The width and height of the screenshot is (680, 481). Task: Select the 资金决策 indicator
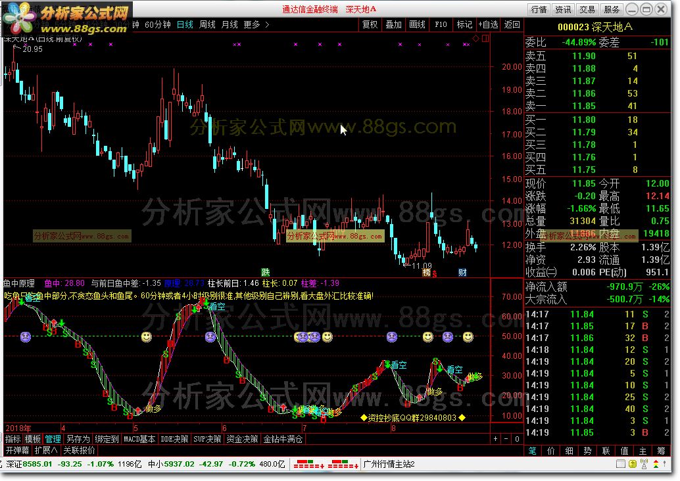(243, 439)
